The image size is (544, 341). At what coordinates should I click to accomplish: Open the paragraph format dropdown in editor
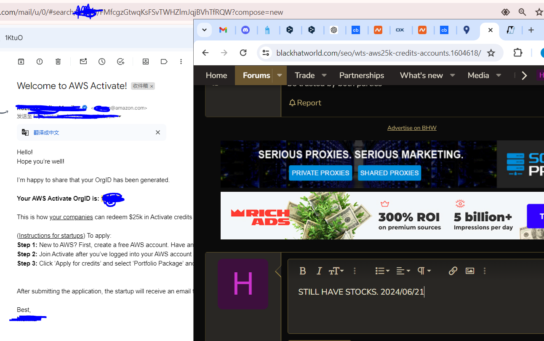(x=424, y=271)
